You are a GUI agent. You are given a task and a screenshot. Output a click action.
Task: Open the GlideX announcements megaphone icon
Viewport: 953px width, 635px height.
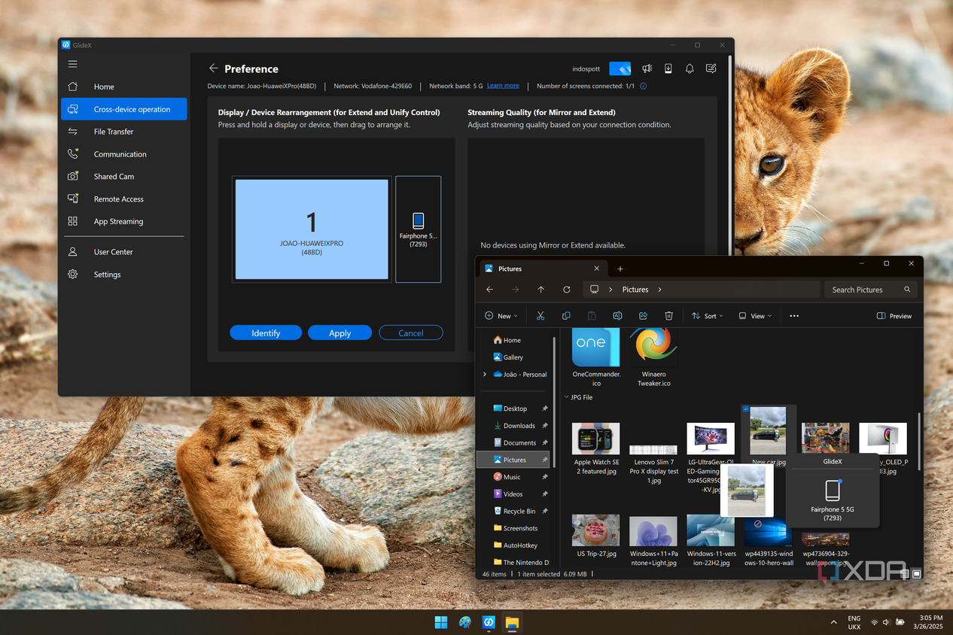point(647,68)
